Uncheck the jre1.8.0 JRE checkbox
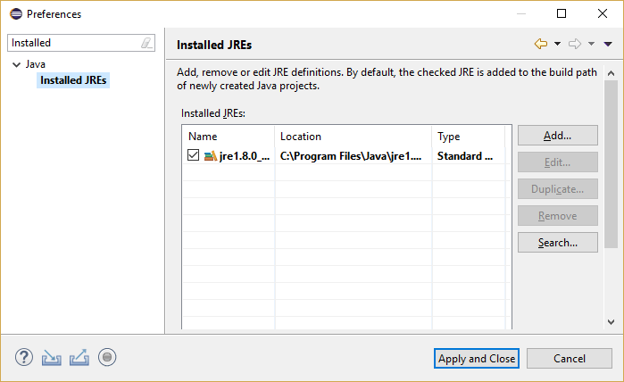Screen dimensions: 624x382 tap(193, 155)
